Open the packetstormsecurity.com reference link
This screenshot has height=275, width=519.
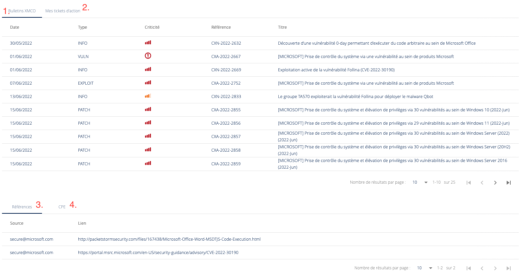pos(169,239)
